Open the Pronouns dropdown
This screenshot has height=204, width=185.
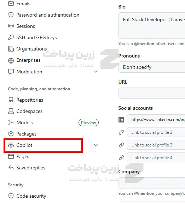coord(152,67)
